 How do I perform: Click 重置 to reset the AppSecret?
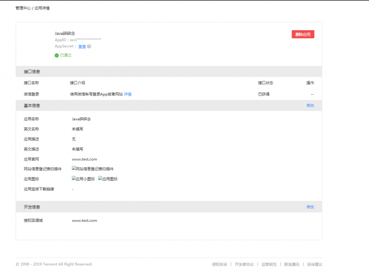click(82, 47)
